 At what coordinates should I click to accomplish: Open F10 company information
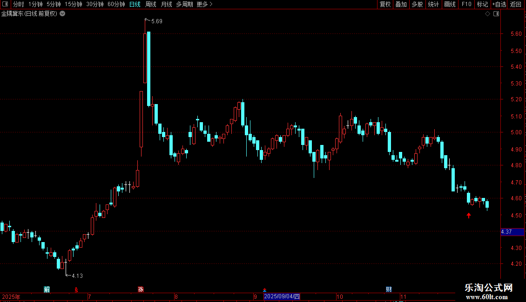pos(466,4)
